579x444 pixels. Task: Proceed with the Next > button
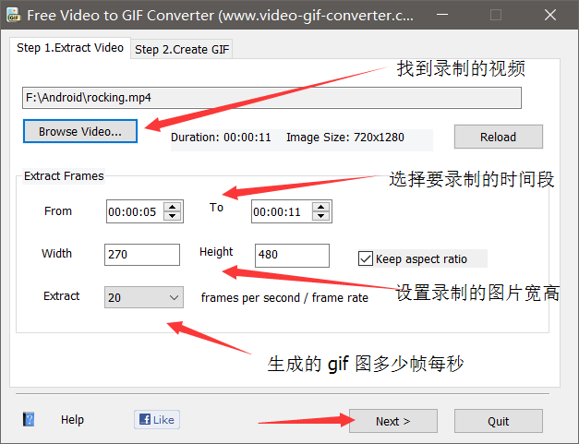click(x=393, y=421)
